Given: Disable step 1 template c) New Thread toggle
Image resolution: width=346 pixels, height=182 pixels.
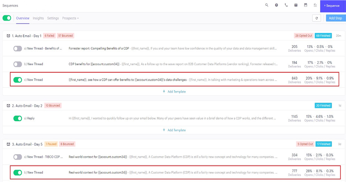Looking at the screenshot, I should pyautogui.click(x=18, y=80).
